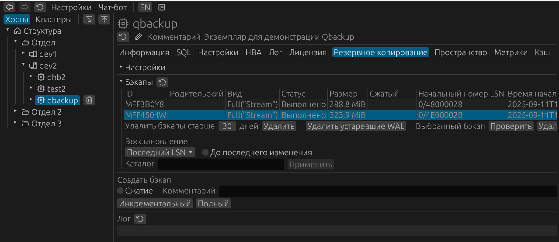This screenshot has width=559, height=242.
Task: Refresh the Бэкапы list
Action: 162,82
